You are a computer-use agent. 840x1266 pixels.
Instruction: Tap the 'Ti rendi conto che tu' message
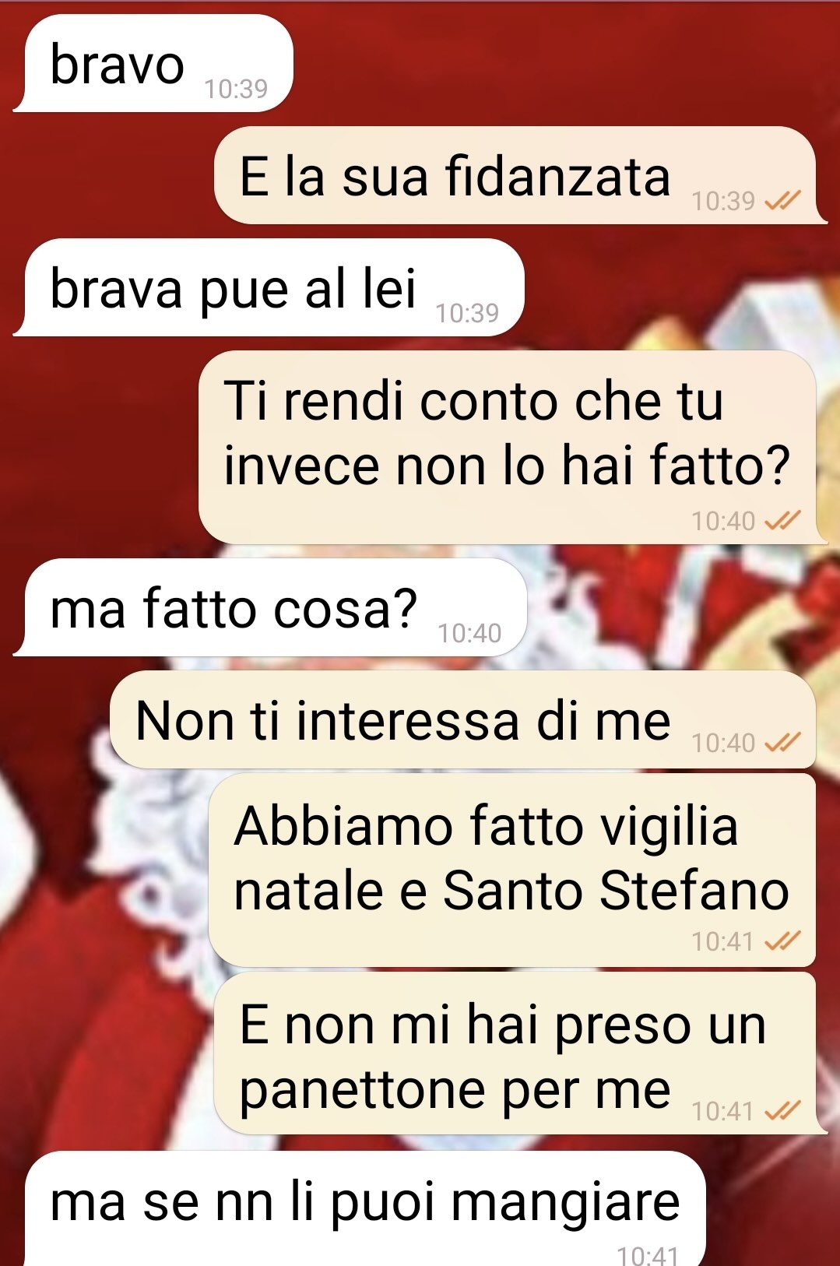[x=512, y=448]
